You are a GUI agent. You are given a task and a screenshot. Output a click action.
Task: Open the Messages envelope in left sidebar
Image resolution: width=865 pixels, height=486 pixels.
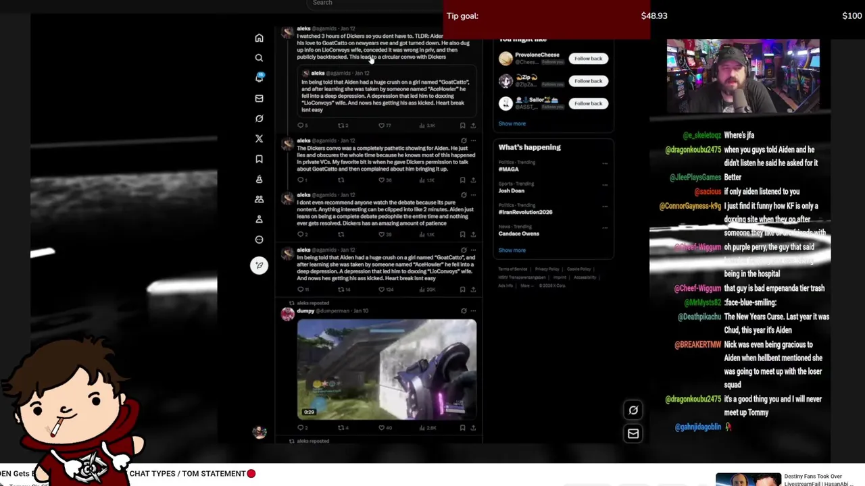[x=259, y=99]
